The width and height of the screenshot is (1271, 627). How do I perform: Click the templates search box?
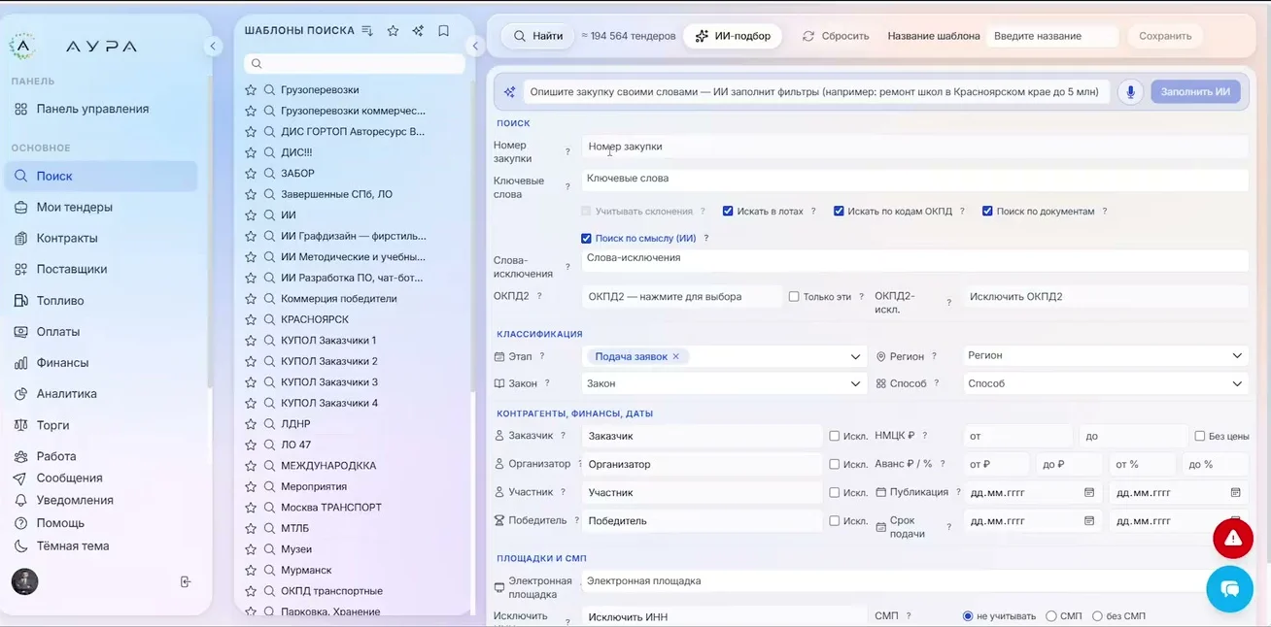coord(355,63)
